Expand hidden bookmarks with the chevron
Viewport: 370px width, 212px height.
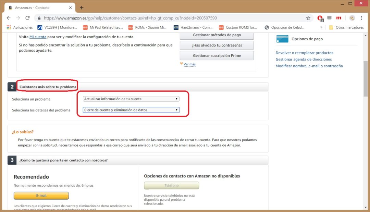pyautogui.click(x=321, y=27)
